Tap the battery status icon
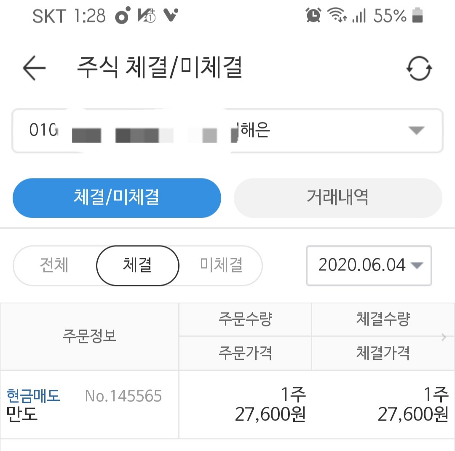Viewport: 455px width, 451px height. click(418, 16)
